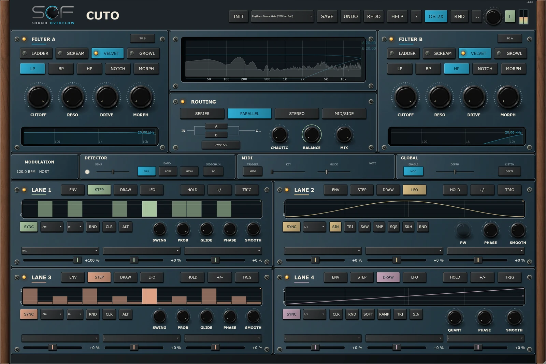The height and width of the screenshot is (364, 546).
Task: Switch Lane 2 to DRAW mode
Action: coord(388,190)
